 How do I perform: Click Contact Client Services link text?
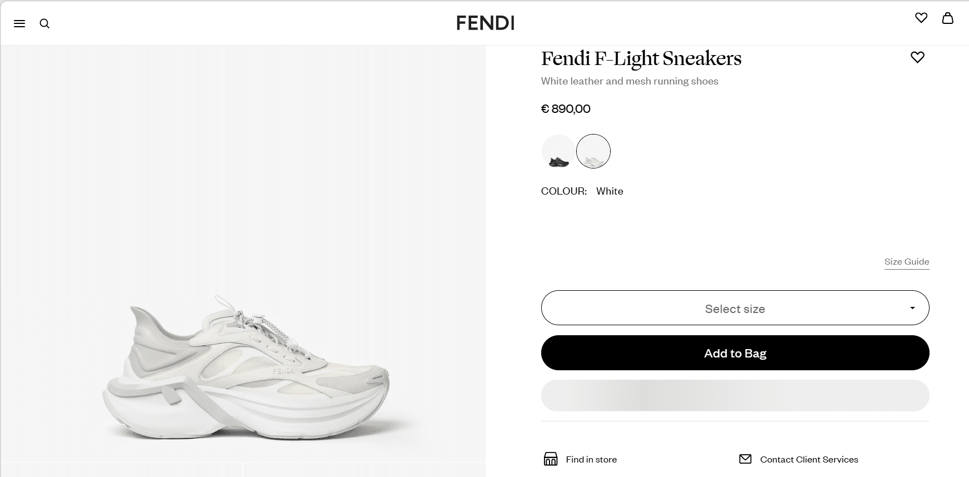pyautogui.click(x=809, y=460)
